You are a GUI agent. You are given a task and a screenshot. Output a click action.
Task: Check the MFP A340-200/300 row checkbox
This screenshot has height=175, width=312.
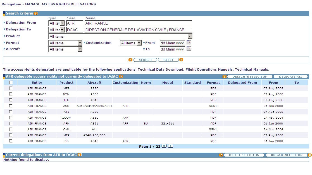(x=11, y=135)
